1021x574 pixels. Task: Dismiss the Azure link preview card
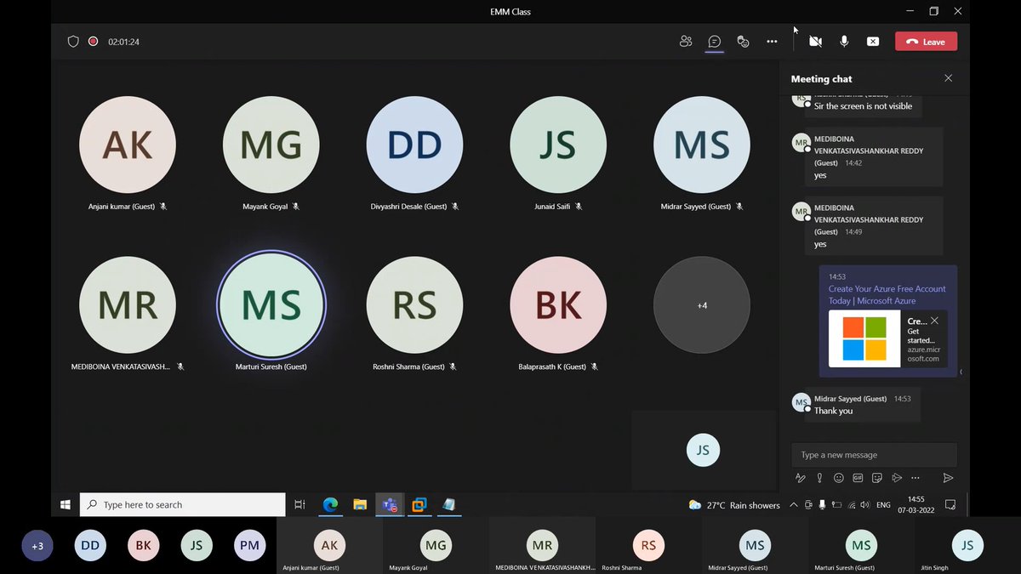[934, 321]
